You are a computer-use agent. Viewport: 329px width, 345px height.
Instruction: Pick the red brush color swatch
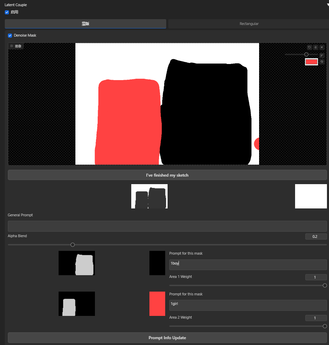[311, 62]
